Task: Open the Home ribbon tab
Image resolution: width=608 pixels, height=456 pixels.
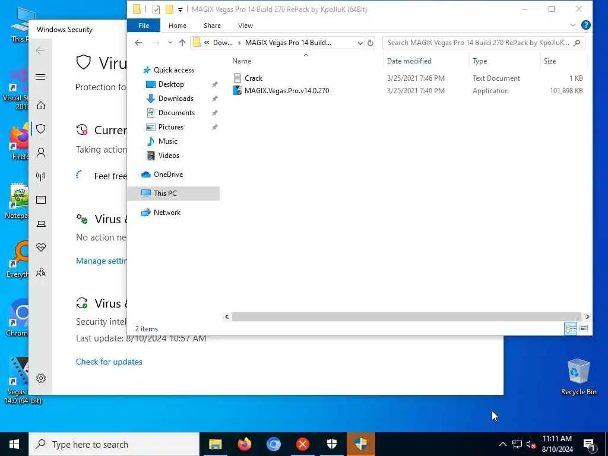Action: pos(178,25)
